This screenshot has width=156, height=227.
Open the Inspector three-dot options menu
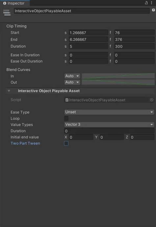[x=151, y=3]
